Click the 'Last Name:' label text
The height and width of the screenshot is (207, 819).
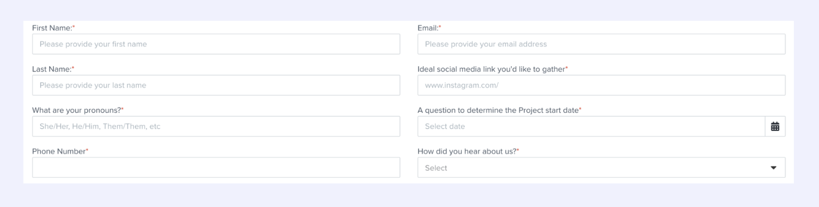point(51,69)
